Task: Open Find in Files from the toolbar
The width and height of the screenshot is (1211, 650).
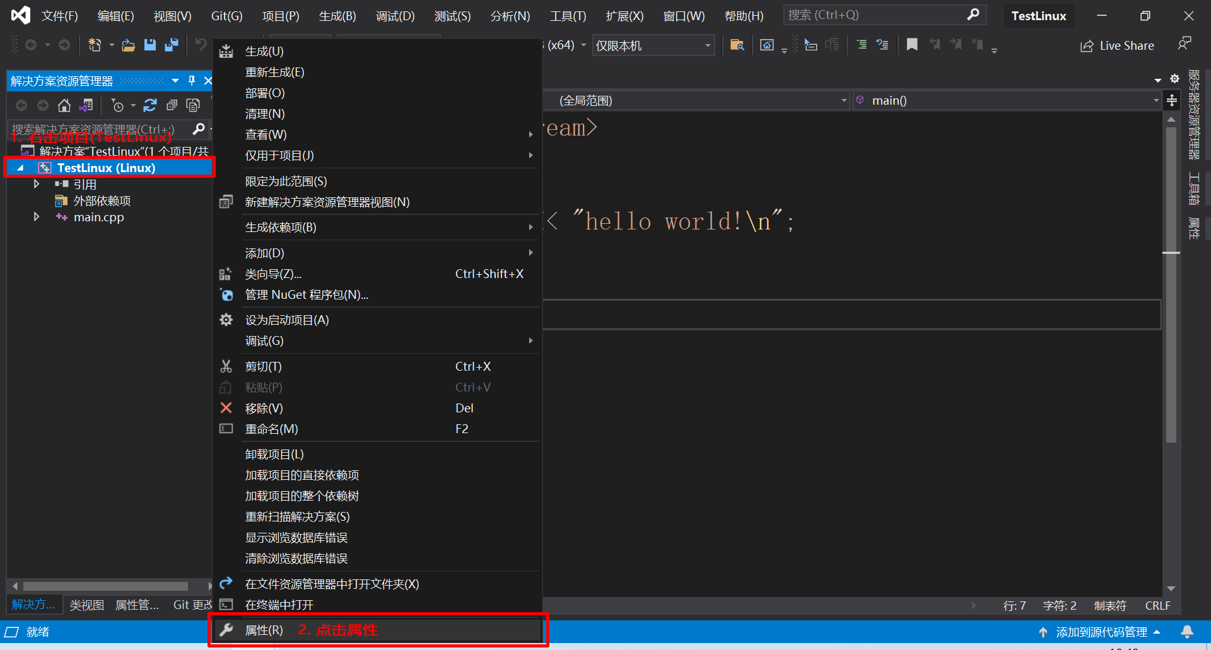Action: pyautogui.click(x=737, y=45)
